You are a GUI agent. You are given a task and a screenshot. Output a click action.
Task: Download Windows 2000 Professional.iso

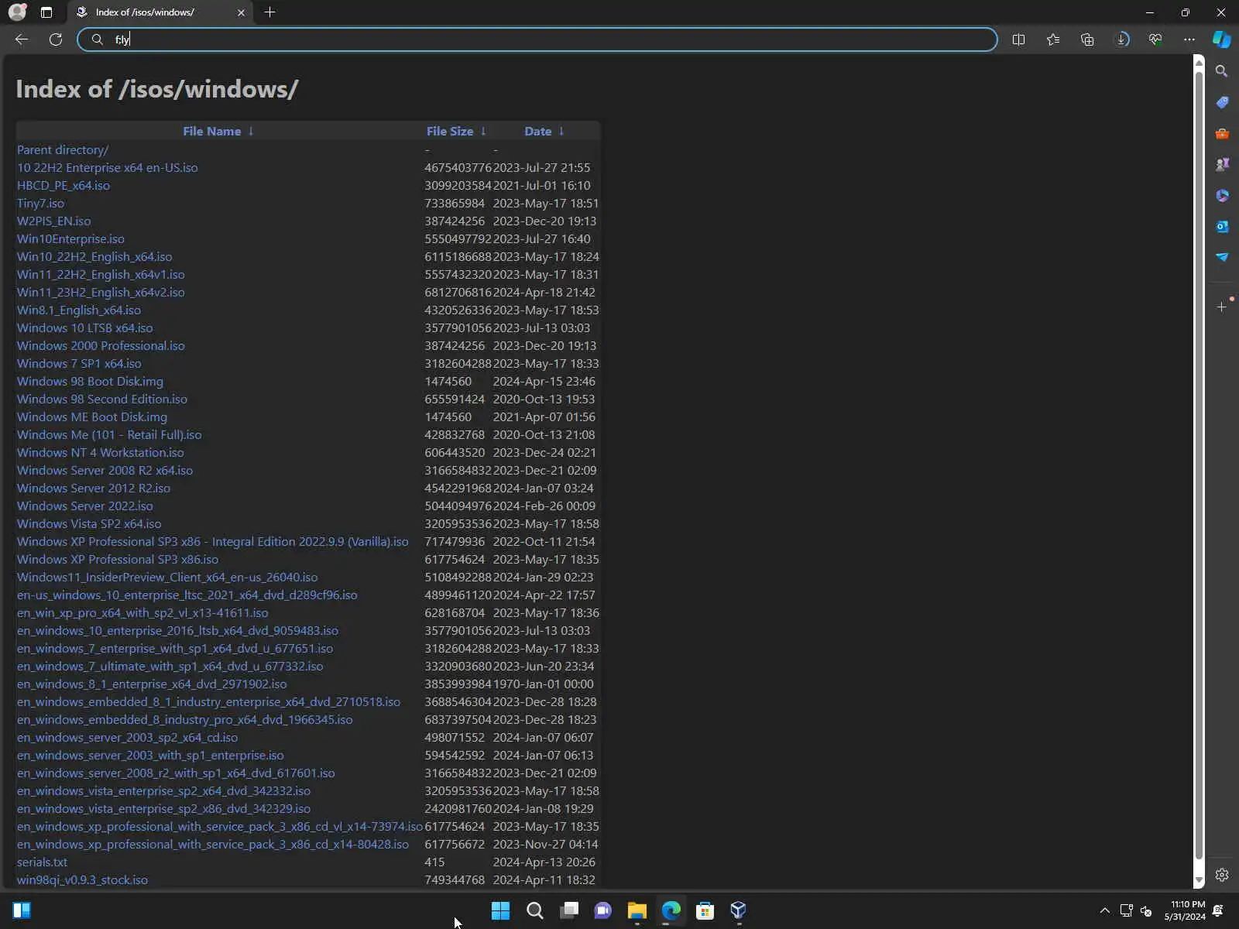coord(101,346)
